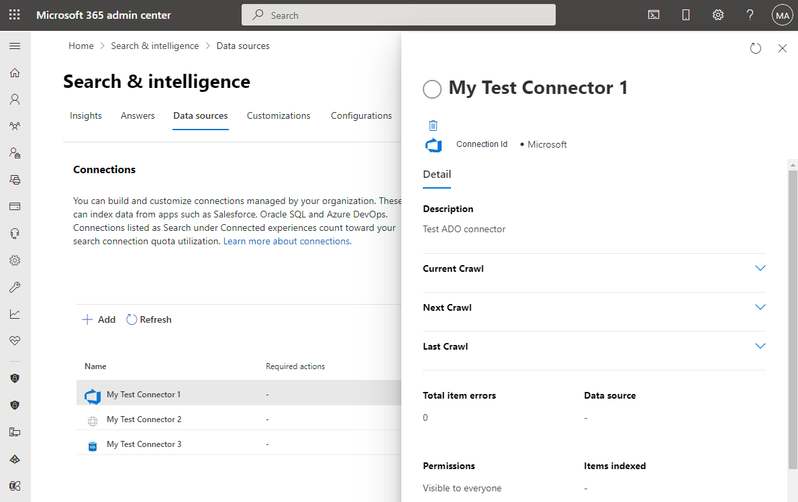Viewport: 798px width, 502px height.
Task: Switch to the Customizations tab
Action: pyautogui.click(x=279, y=115)
